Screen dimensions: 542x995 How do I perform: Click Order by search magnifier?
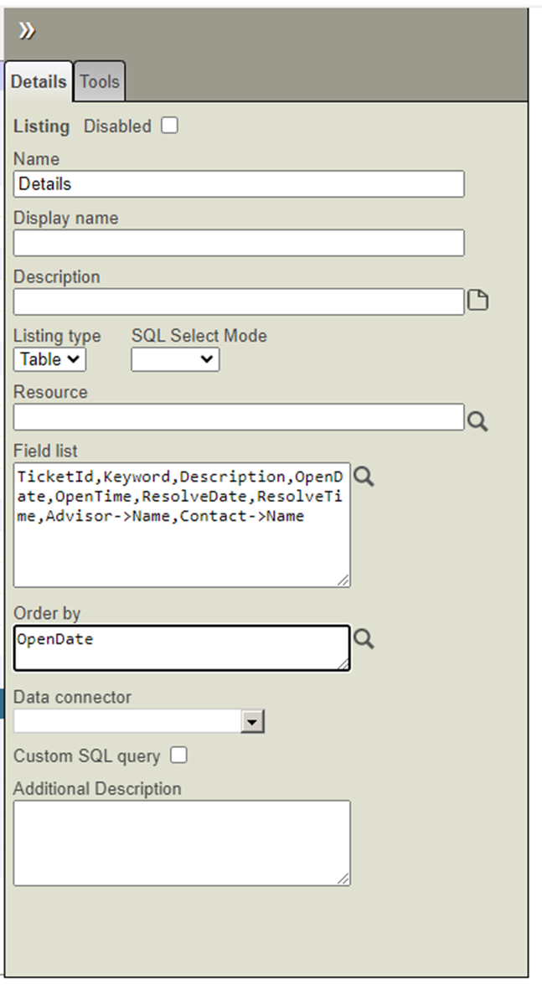pyautogui.click(x=364, y=639)
